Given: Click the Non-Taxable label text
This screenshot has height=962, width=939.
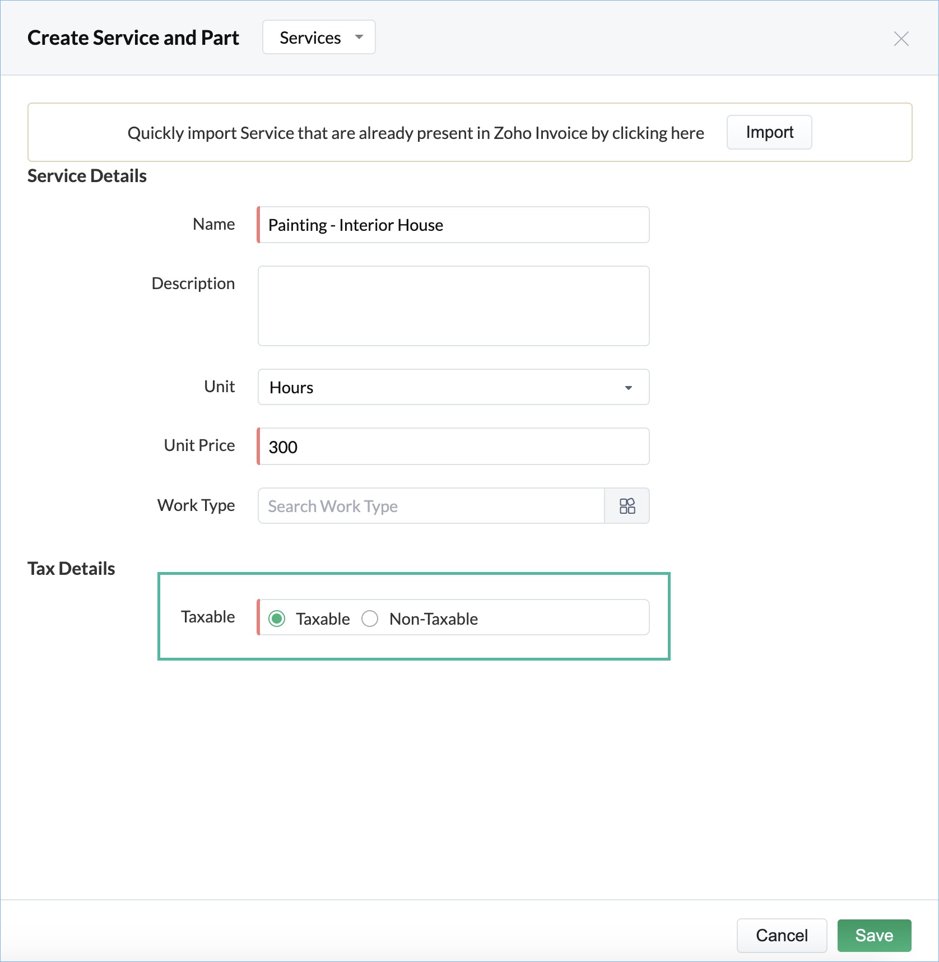Looking at the screenshot, I should (x=434, y=619).
